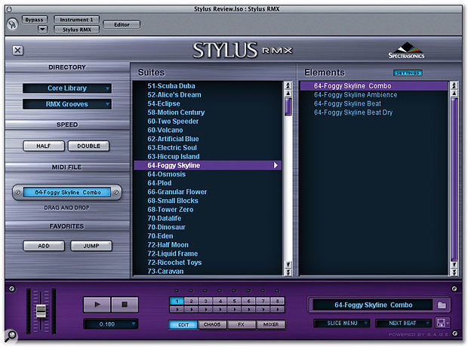468x347 pixels.
Task: Click the ADD favorites button
Action: (x=44, y=246)
